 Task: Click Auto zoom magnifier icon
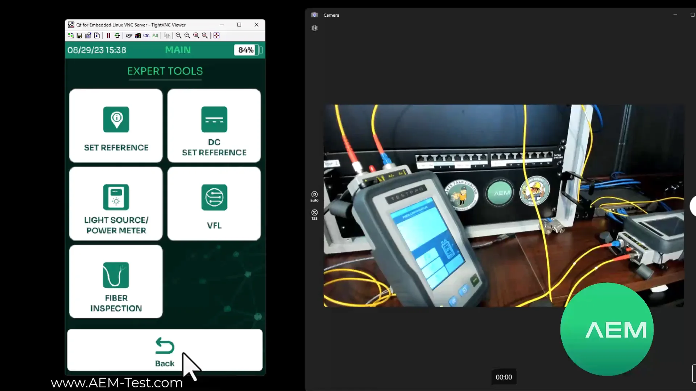click(x=205, y=35)
